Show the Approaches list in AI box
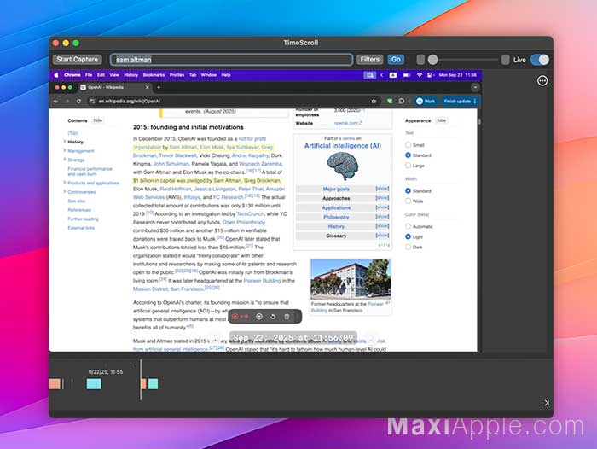This screenshot has height=449, width=597. 382,198
